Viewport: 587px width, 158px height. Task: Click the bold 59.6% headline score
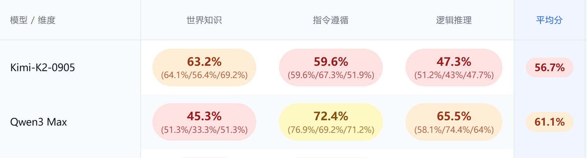[331, 62]
